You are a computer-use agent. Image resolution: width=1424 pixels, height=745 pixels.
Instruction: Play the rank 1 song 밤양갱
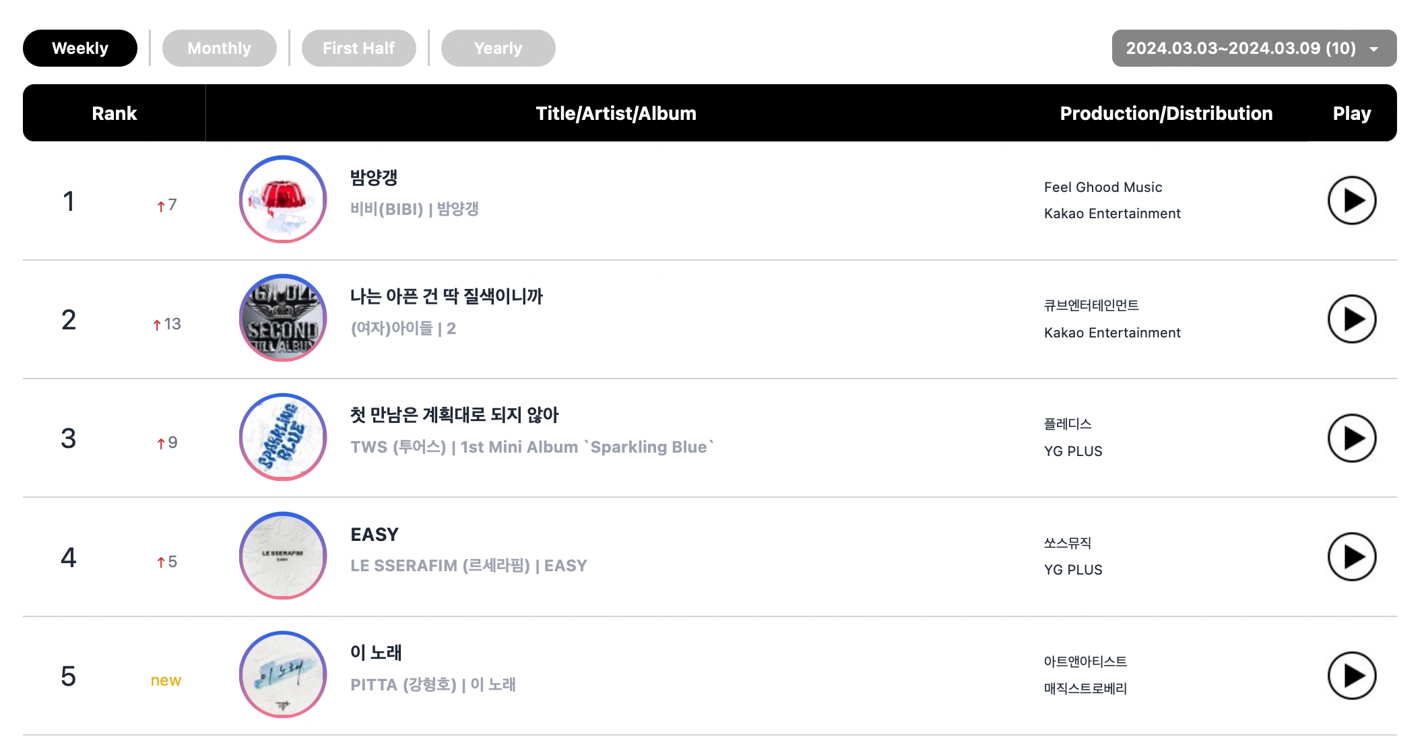coord(1351,201)
